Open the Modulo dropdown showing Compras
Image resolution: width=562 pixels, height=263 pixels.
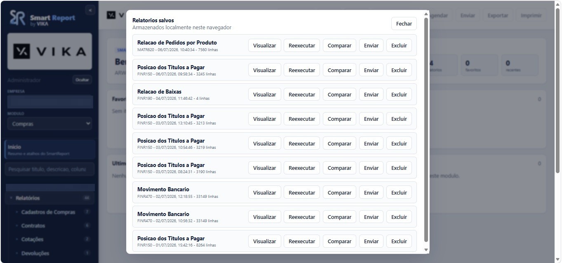(x=49, y=124)
